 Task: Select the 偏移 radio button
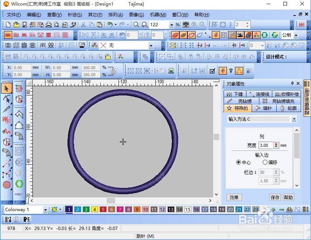point(265,162)
